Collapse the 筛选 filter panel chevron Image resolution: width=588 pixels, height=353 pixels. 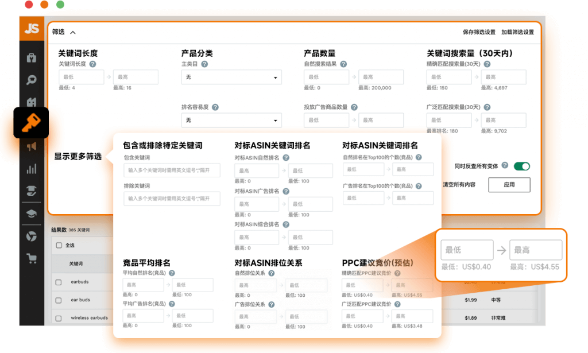tap(73, 33)
